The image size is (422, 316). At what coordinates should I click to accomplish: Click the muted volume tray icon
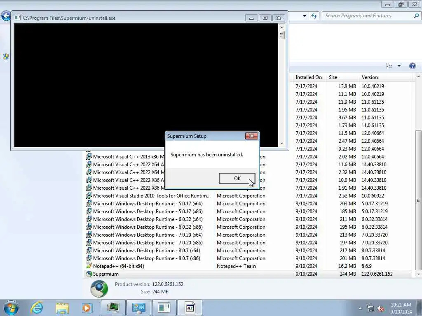(380, 309)
